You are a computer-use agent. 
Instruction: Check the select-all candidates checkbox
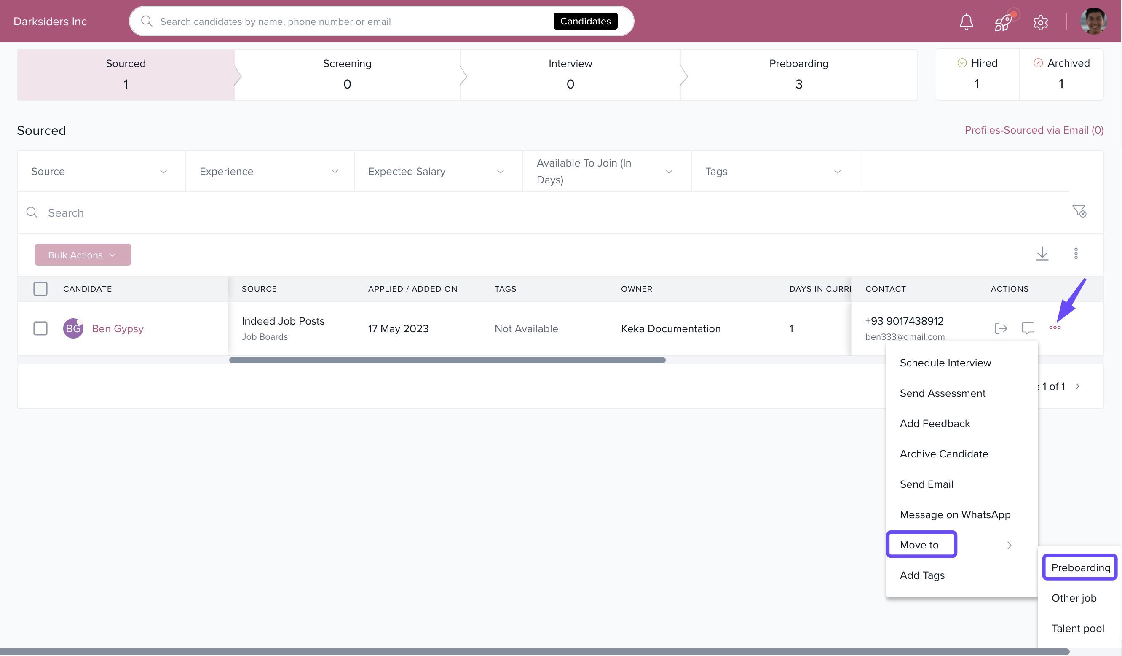pyautogui.click(x=40, y=289)
